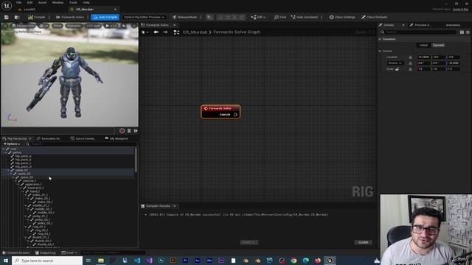Collapse the pelvis bone expander
Viewport: 472px width, 265px height.
coord(5,152)
